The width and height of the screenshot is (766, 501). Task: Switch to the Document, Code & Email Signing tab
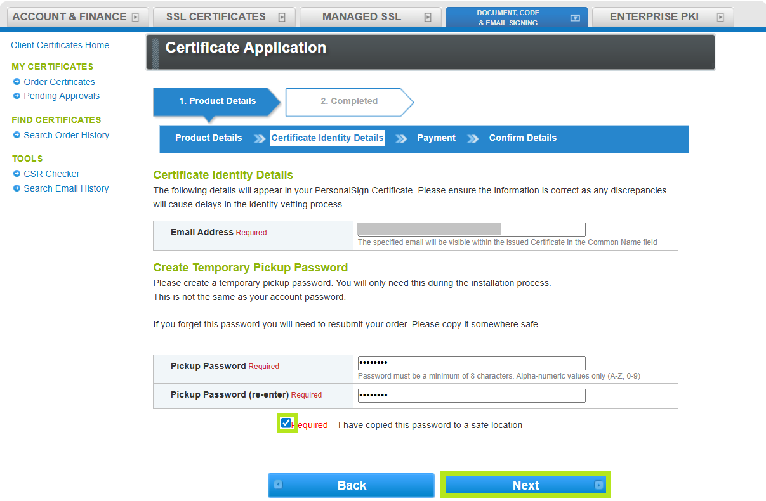(508, 16)
